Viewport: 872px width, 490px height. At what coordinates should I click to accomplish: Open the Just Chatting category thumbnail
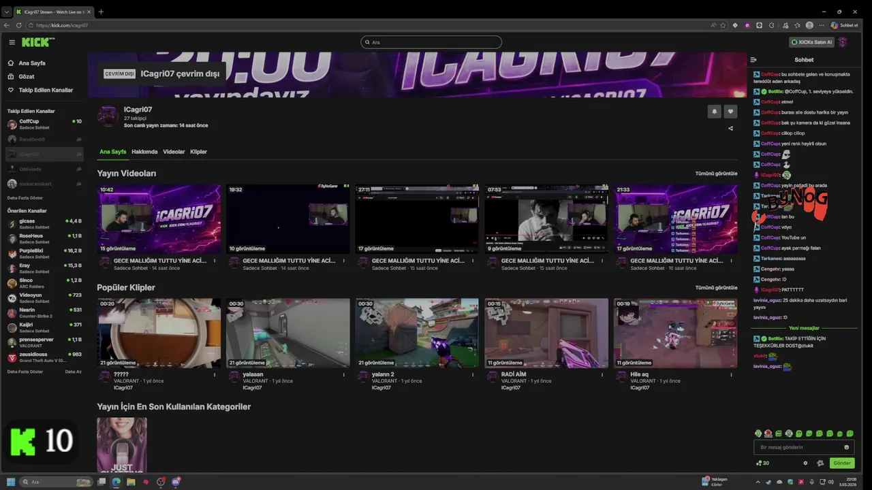click(121, 445)
